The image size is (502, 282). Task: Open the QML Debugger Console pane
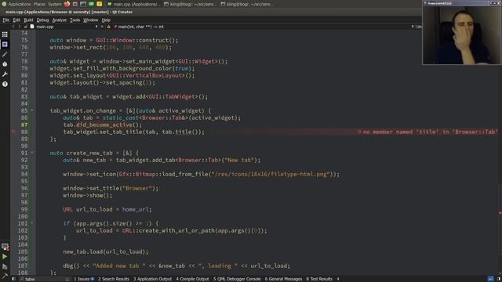(237, 279)
